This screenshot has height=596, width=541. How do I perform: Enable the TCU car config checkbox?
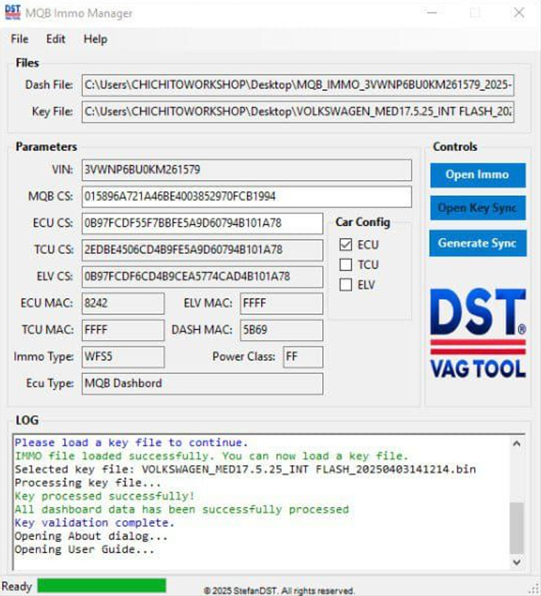point(345,264)
